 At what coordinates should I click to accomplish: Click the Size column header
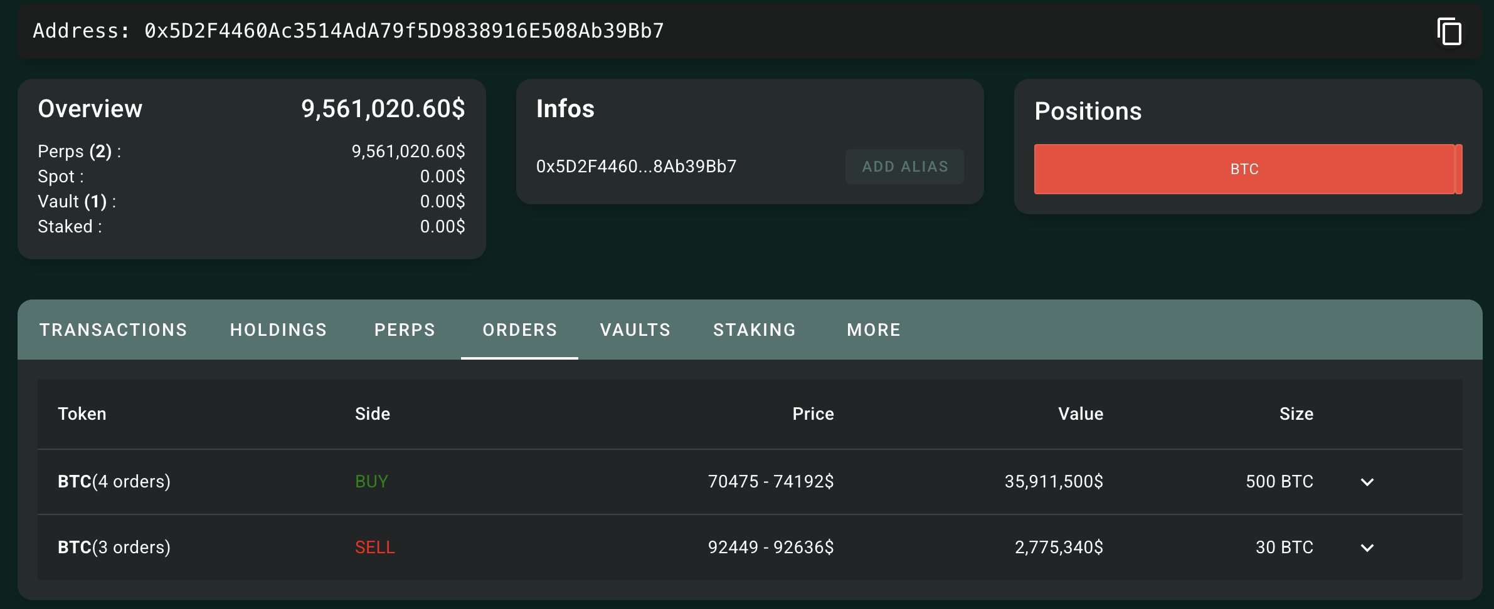(1296, 414)
